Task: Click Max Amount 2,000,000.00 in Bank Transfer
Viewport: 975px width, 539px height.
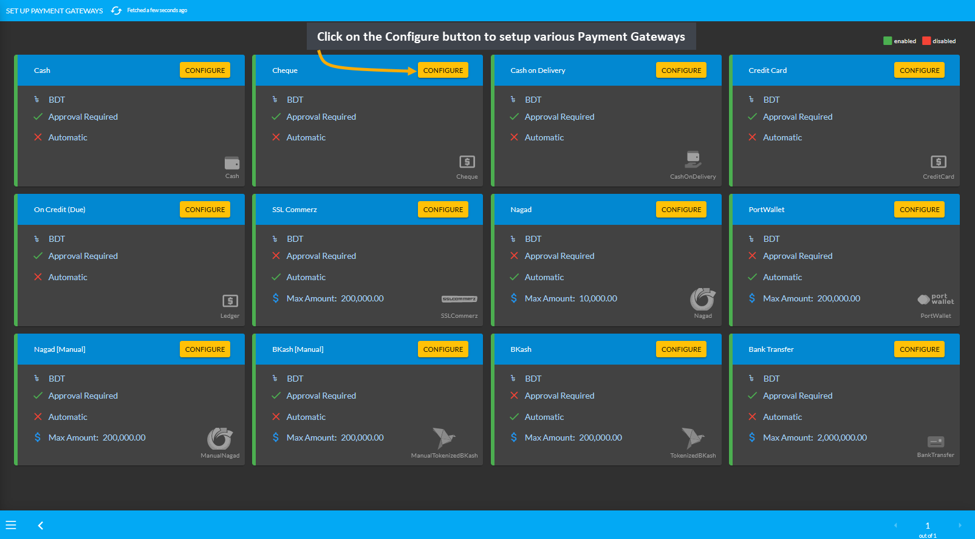Action: point(815,438)
